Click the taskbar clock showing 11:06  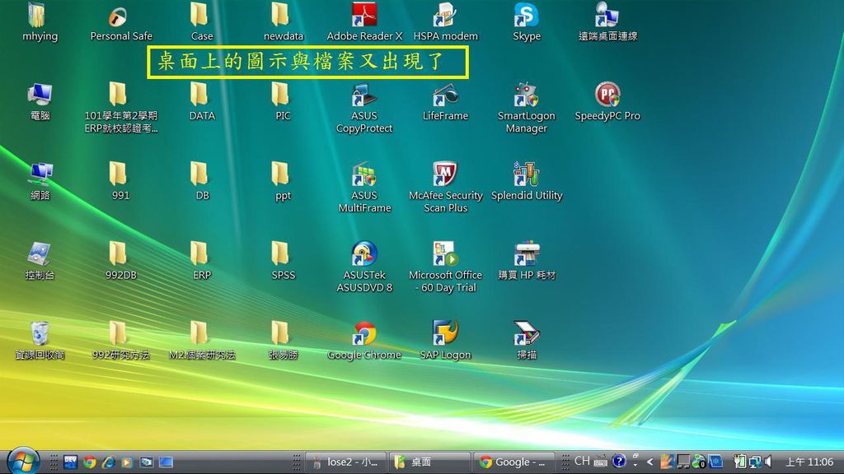809,462
